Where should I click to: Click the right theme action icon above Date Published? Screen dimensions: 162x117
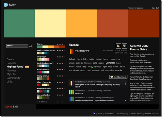pyautogui.click(x=125, y=46)
